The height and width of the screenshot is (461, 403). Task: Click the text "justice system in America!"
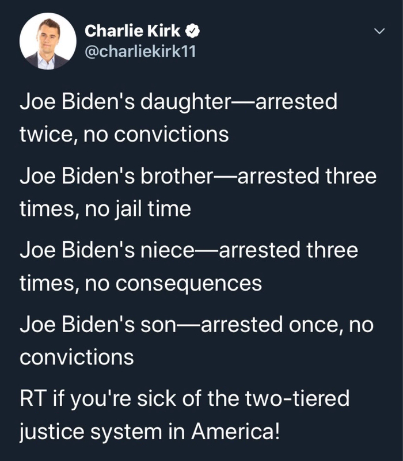click(x=150, y=431)
